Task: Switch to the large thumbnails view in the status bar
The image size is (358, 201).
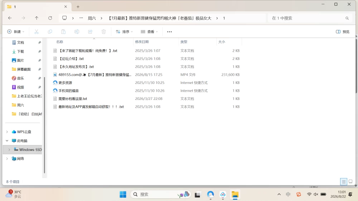Action: click(350, 181)
